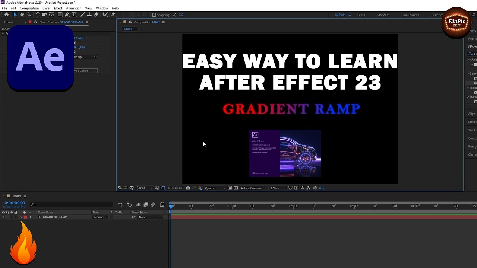477x268 pixels.
Task: Enable the Snapping checkbox
Action: [x=154, y=15]
